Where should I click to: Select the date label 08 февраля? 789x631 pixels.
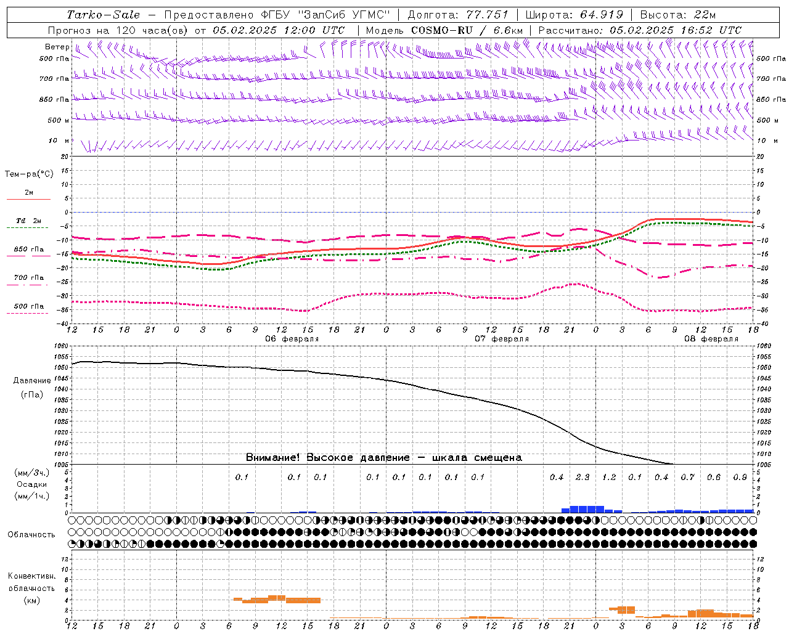[x=711, y=339]
